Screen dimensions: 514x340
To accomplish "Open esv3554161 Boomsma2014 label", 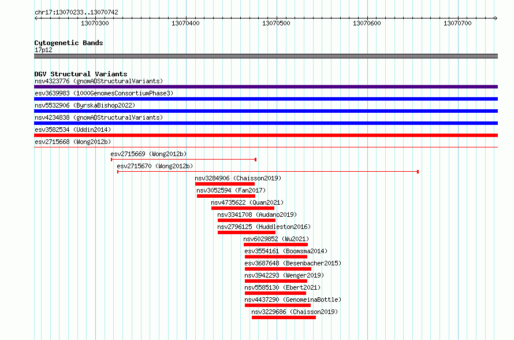I will point(286,251).
